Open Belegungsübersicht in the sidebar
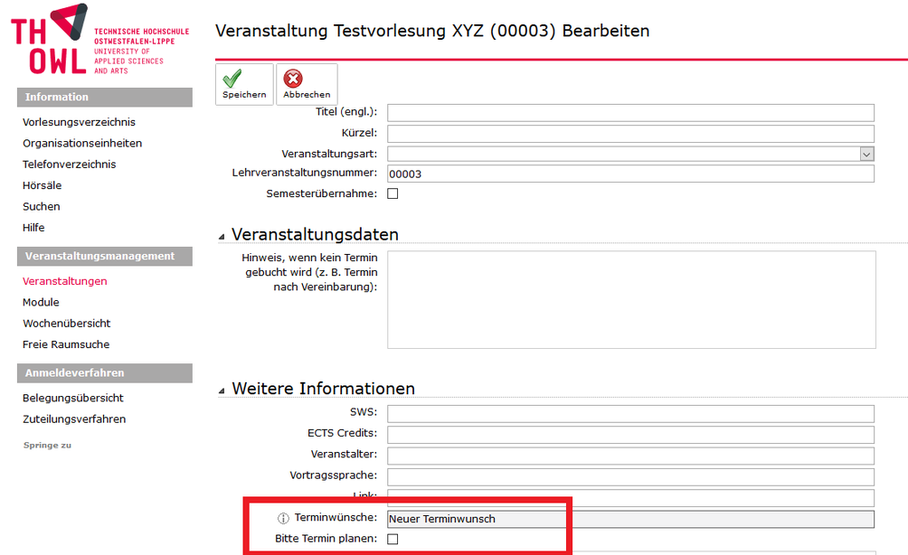The image size is (908, 555). pos(72,398)
